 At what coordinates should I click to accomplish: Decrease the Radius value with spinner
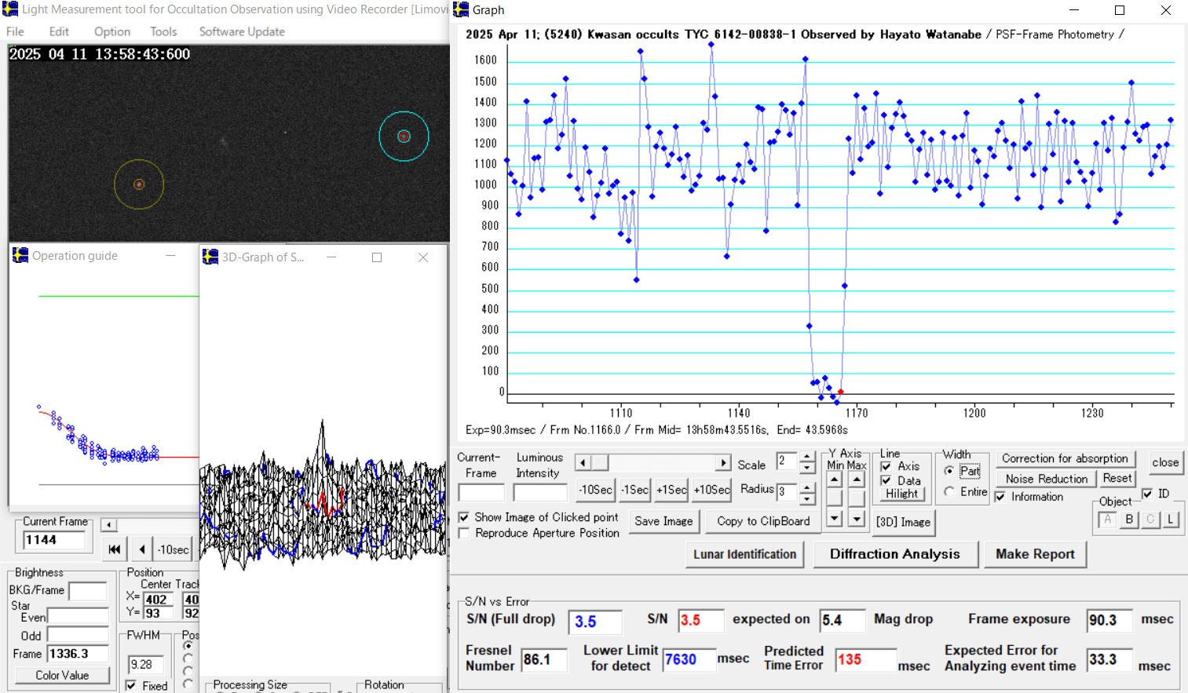807,498
